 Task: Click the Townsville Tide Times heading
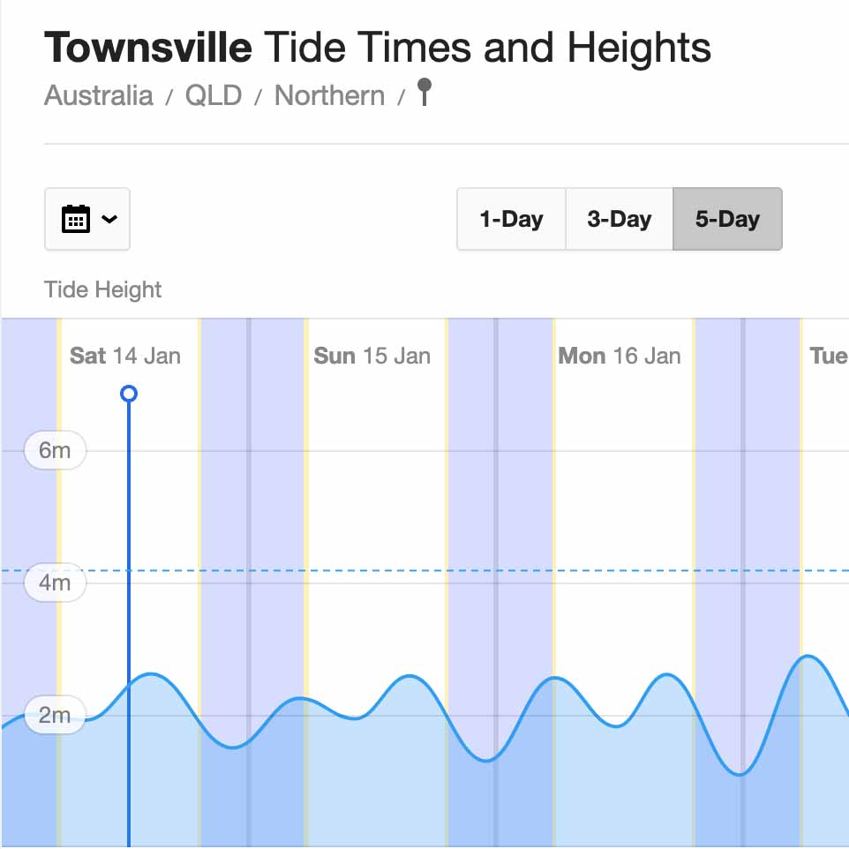pyautogui.click(x=377, y=48)
